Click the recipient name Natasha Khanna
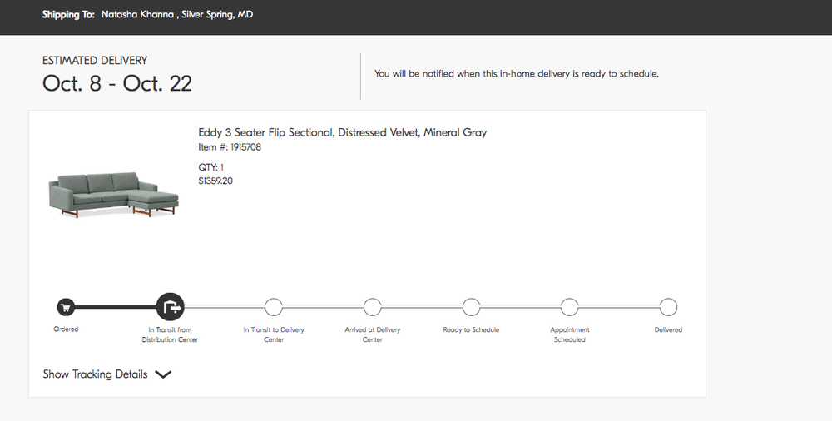This screenshot has width=832, height=421. click(138, 15)
